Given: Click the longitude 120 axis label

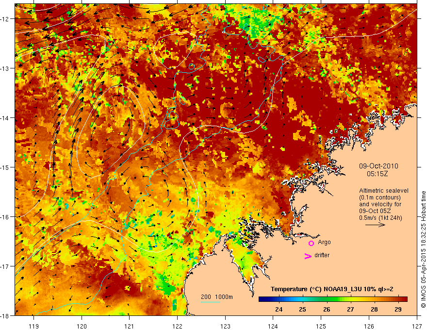Looking at the screenshot, I should [x=82, y=326].
